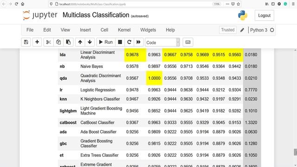Click Linear Discriminant Analysis model name
The width and height of the screenshot is (297, 167).
pyautogui.click(x=97, y=55)
